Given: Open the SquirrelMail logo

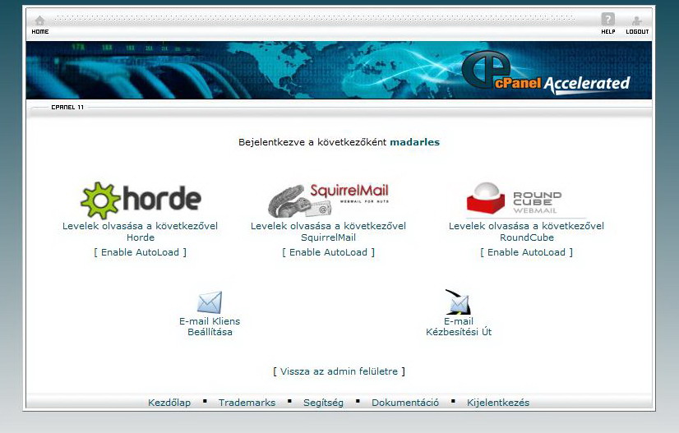Looking at the screenshot, I should click(x=328, y=200).
